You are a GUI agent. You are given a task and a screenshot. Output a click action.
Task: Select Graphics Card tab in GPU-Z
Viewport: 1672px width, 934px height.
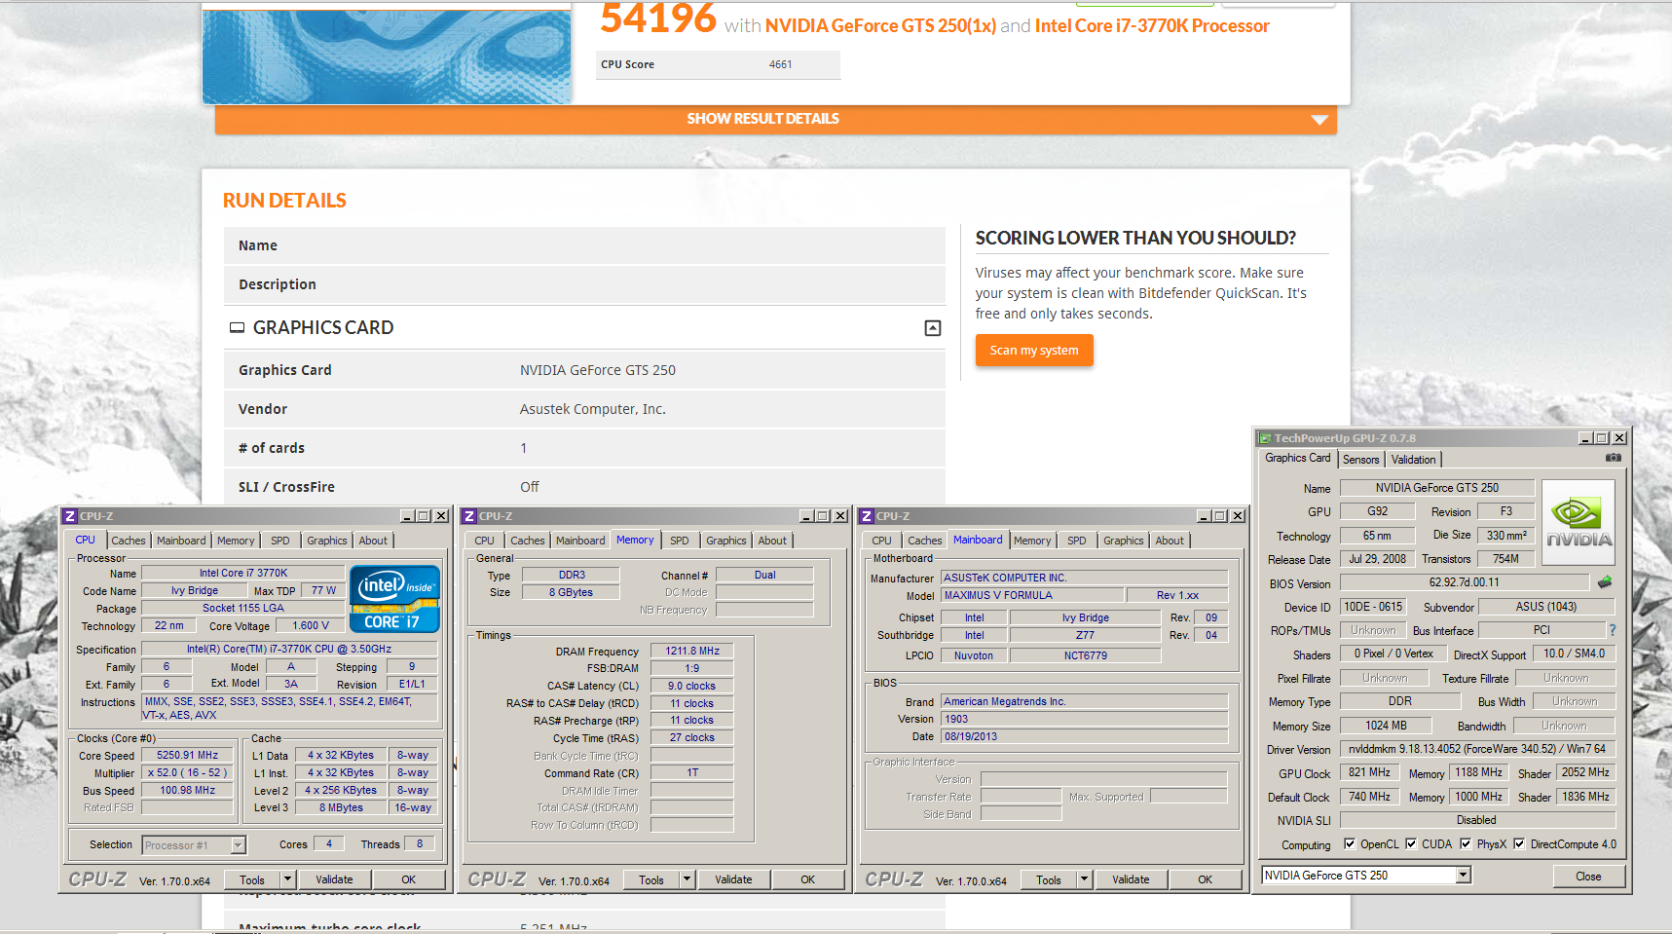coord(1297,458)
